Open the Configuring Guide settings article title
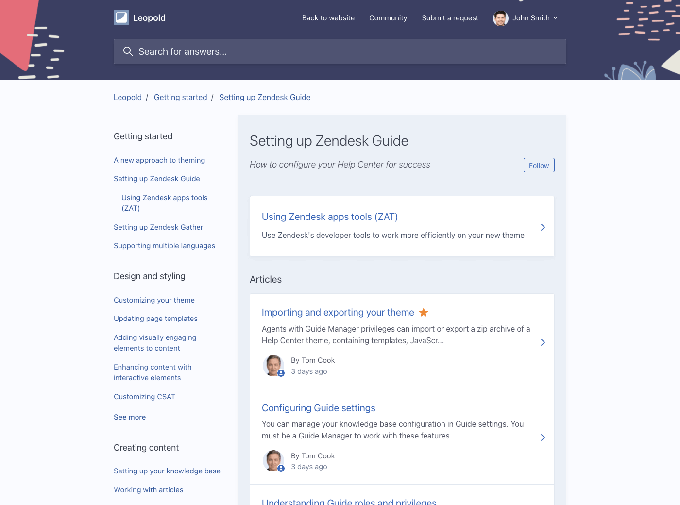Viewport: 680px width, 505px height. tap(319, 408)
